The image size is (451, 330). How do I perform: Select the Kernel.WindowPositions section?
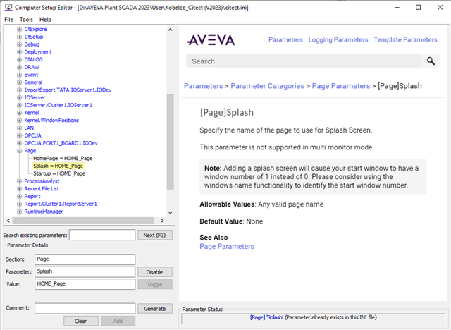[51, 121]
